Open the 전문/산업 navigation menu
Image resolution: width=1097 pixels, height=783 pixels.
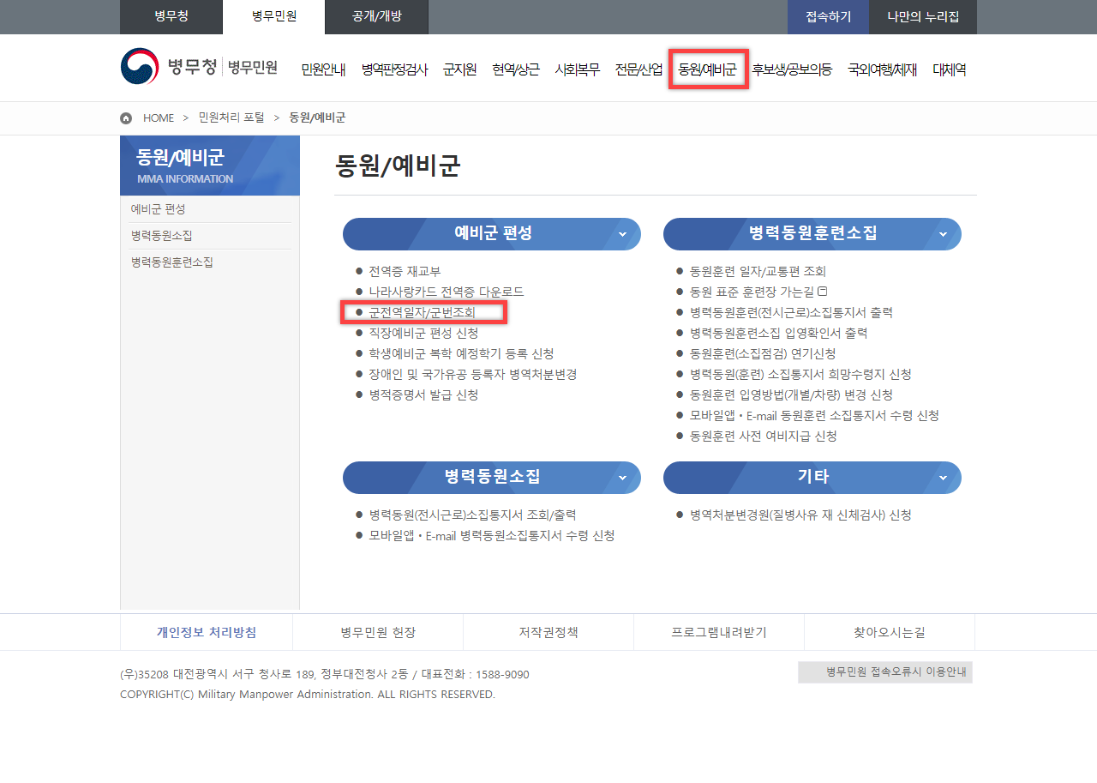[638, 70]
